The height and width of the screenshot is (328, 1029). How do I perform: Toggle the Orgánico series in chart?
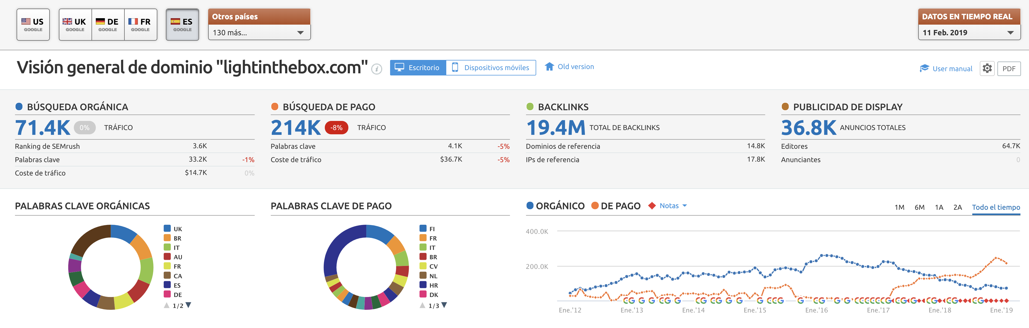click(555, 206)
